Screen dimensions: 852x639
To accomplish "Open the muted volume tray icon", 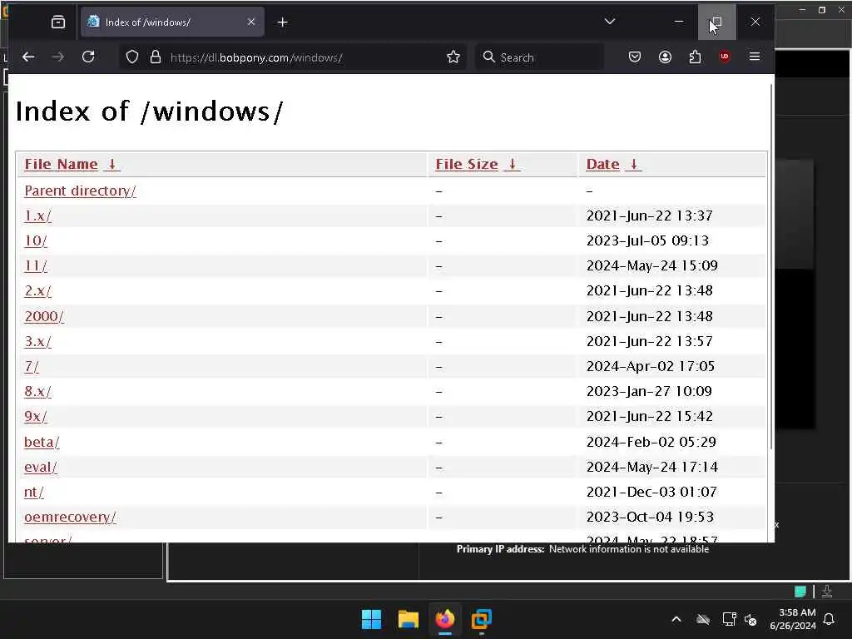I will click(x=751, y=619).
